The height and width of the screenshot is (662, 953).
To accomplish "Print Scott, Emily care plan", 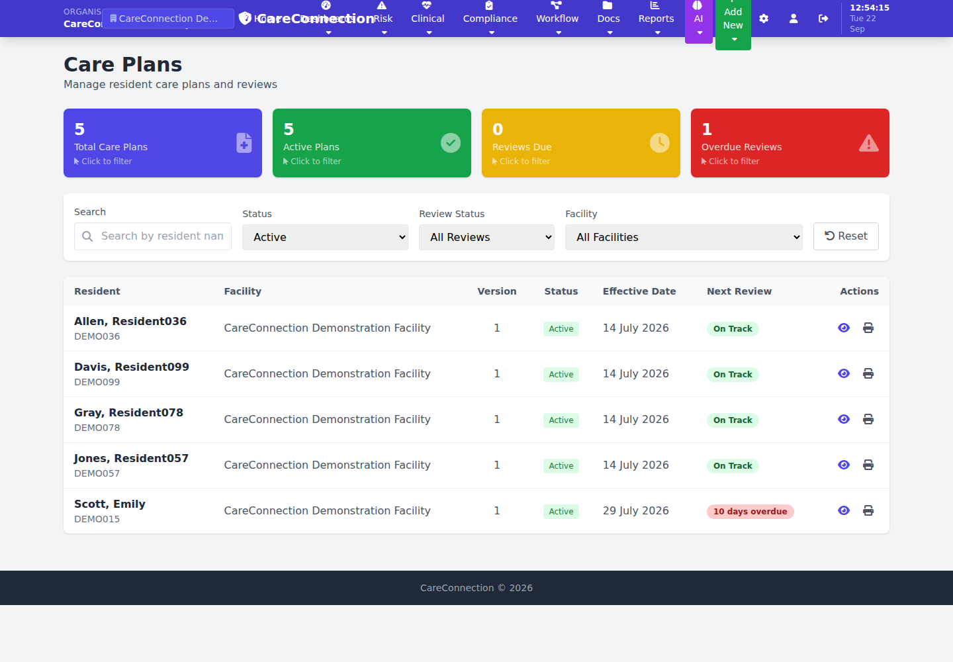I will click(868, 510).
